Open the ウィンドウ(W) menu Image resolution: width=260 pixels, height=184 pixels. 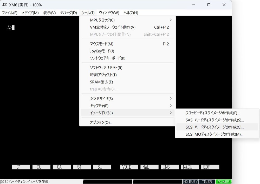(109, 13)
